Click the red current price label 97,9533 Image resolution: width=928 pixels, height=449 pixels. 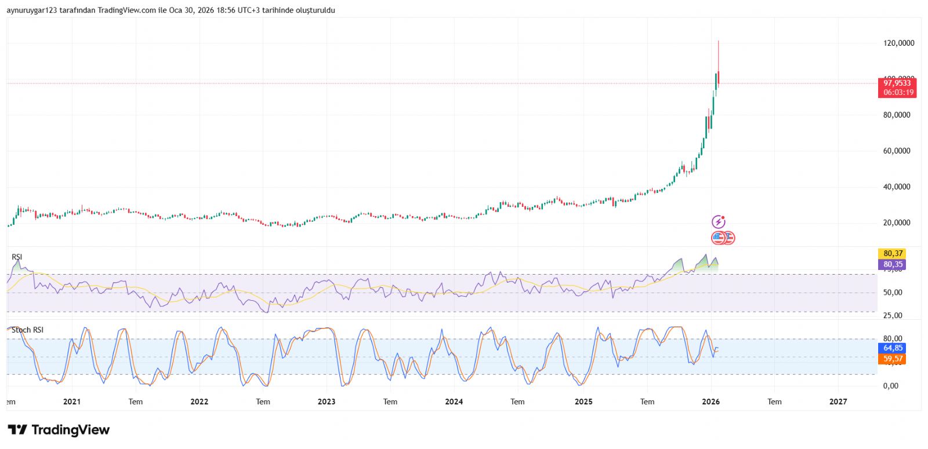click(x=897, y=83)
